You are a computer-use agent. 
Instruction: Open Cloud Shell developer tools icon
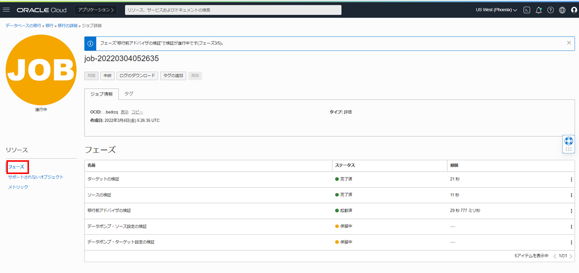pos(526,10)
